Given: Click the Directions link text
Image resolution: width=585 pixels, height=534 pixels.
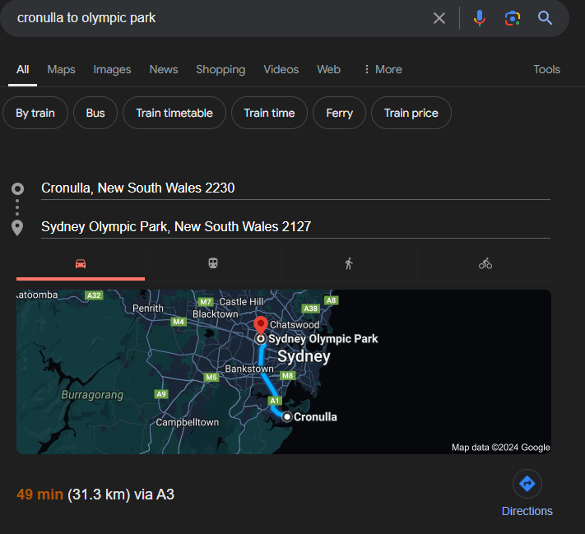Looking at the screenshot, I should tap(527, 511).
